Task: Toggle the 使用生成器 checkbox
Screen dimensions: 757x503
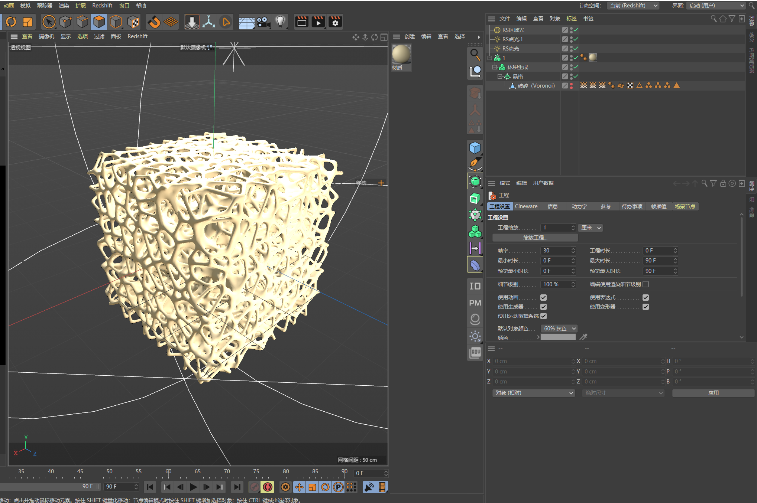Action: [543, 307]
